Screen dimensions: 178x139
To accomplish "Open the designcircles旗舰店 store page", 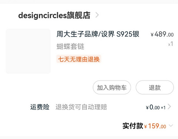I will click(54, 15).
